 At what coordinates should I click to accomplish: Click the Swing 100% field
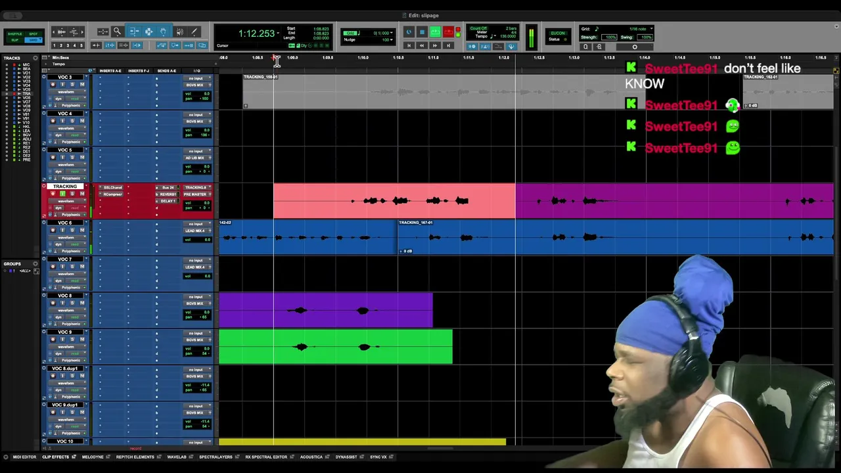645,37
